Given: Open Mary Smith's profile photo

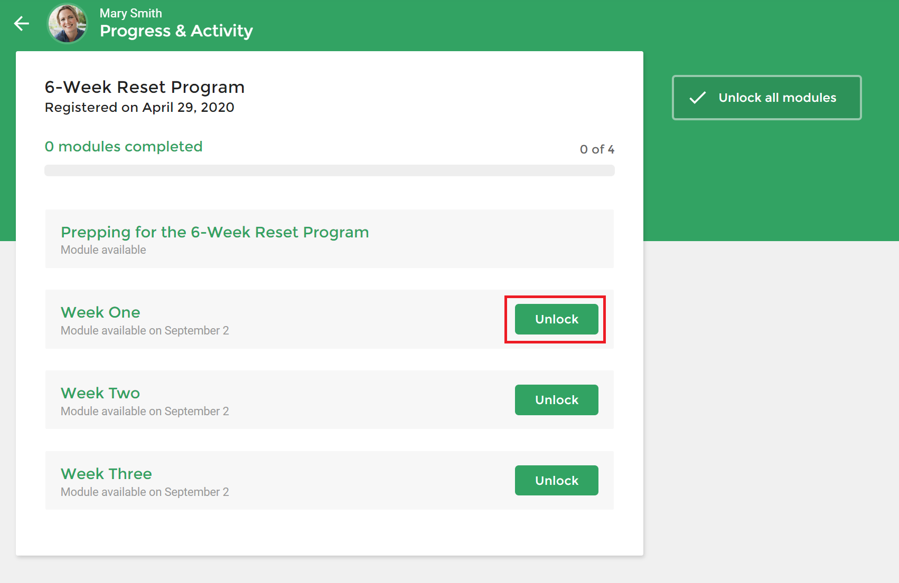Looking at the screenshot, I should [x=67, y=24].
